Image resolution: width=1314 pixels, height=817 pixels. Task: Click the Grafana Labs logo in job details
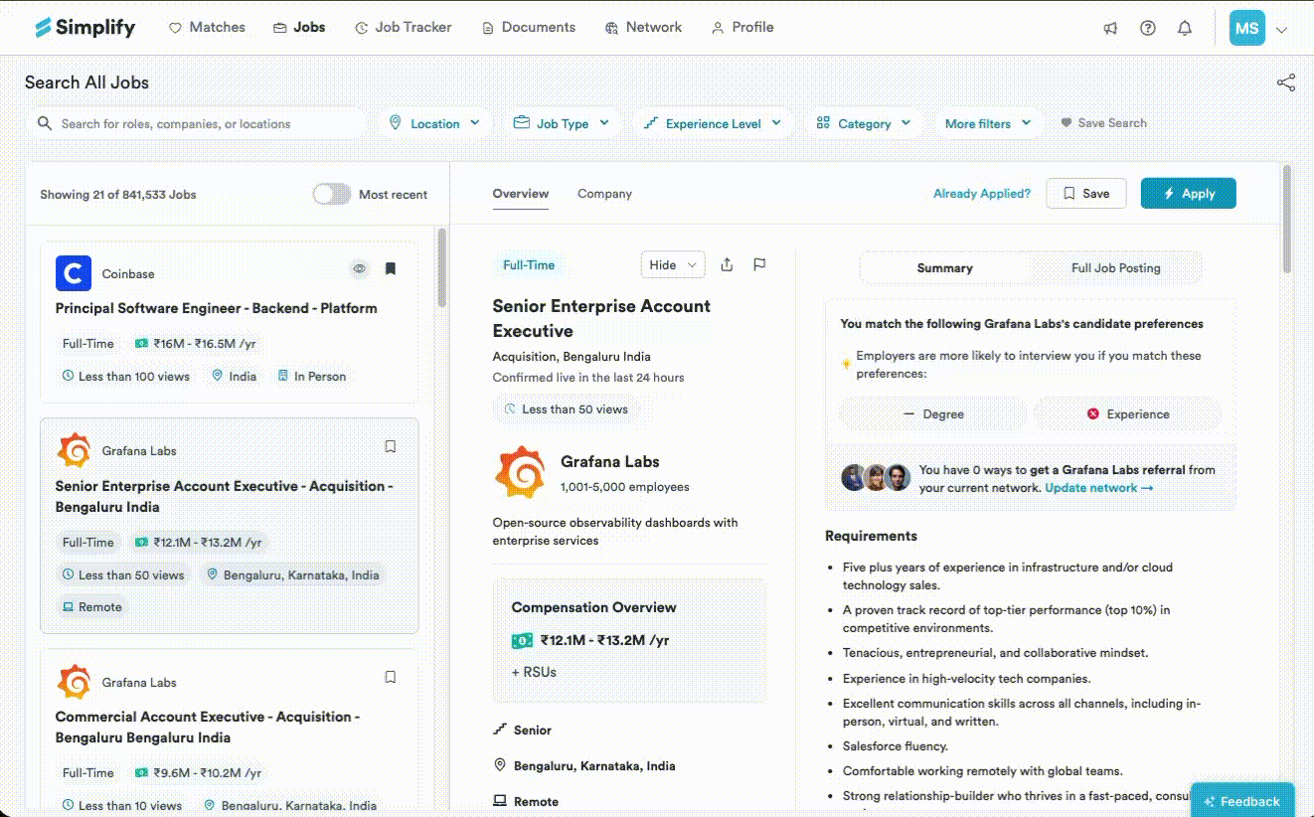(520, 472)
